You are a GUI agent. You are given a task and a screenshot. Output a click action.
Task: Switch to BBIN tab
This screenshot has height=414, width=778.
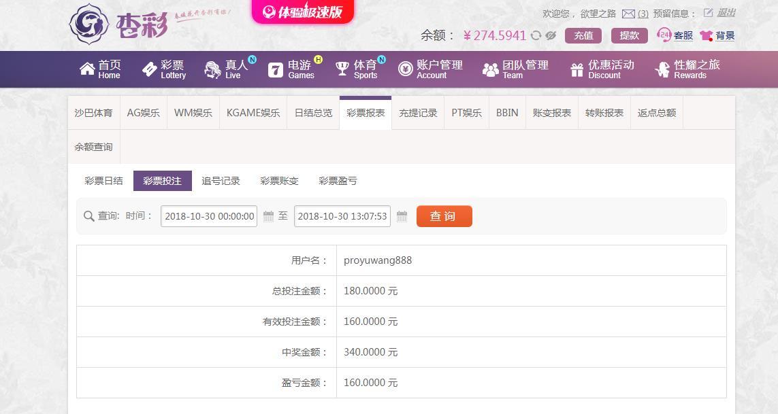click(507, 113)
